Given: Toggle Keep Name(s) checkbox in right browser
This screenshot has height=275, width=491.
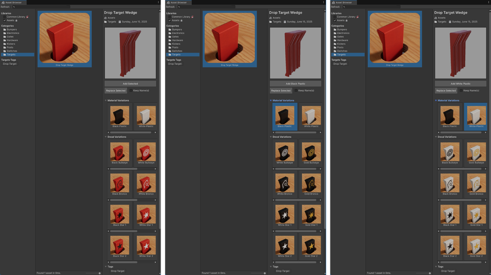Looking at the screenshot, I should pos(461,91).
